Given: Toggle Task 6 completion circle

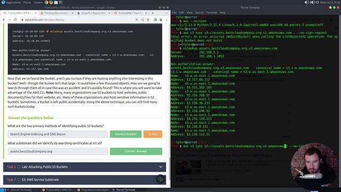Looking at the screenshot, I should pos(19,167).
